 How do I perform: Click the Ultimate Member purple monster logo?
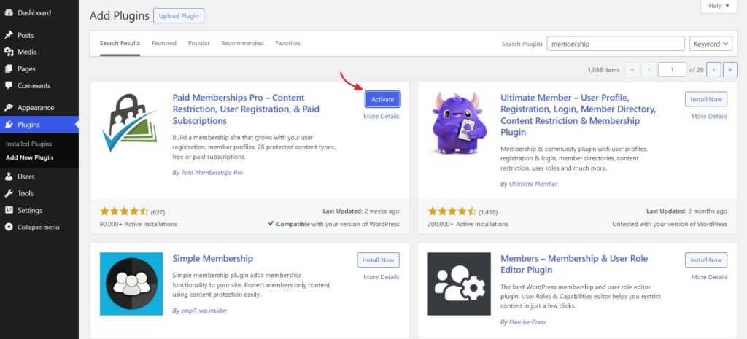459,122
